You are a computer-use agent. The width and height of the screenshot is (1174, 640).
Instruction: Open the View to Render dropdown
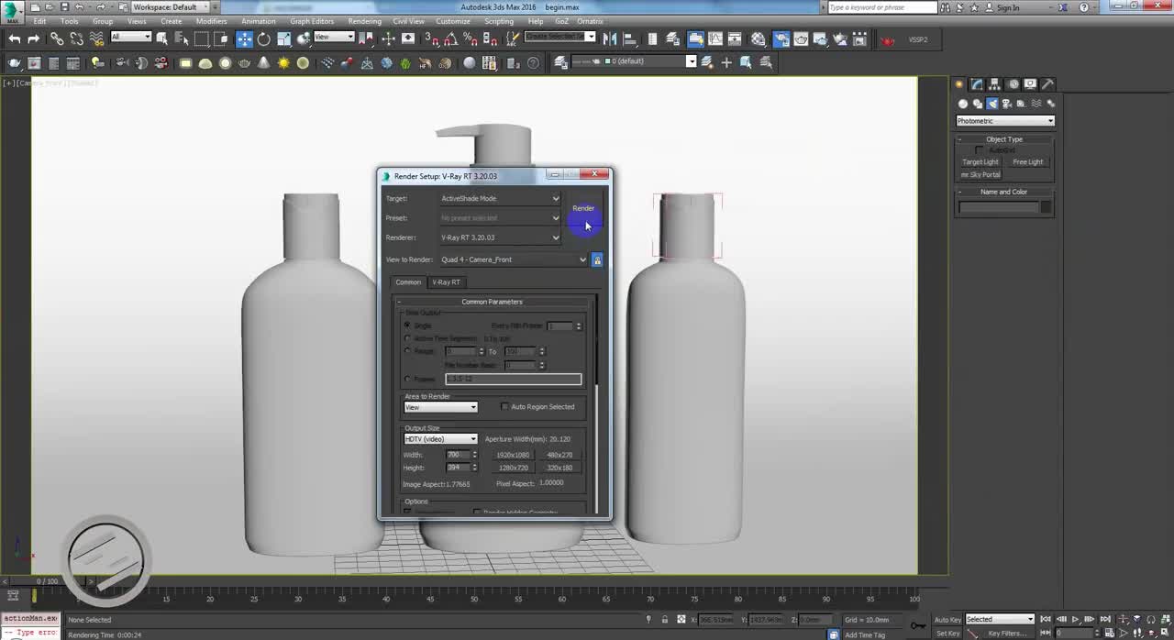(x=514, y=259)
